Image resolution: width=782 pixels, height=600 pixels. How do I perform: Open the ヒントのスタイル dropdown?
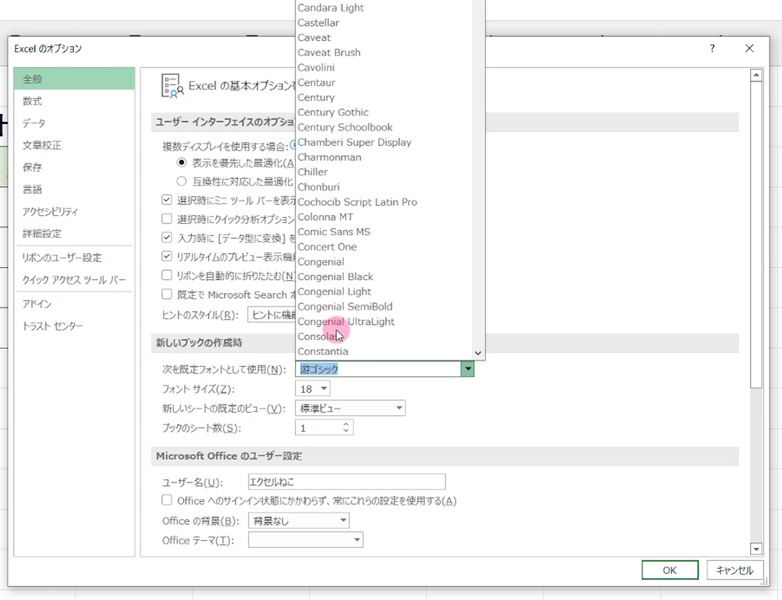tap(272, 315)
